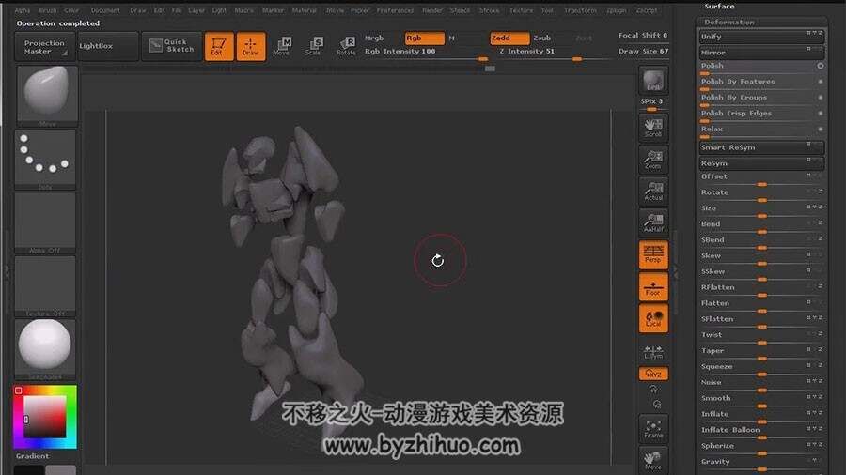The height and width of the screenshot is (475, 846).
Task: Expand the Surface section
Action: pyautogui.click(x=719, y=7)
